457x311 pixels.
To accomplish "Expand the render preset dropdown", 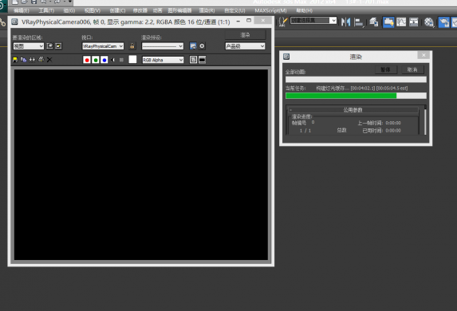I will point(163,46).
